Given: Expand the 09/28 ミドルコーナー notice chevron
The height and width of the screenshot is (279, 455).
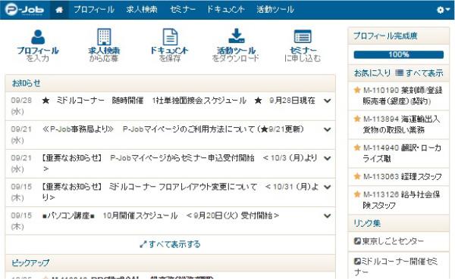Looking at the screenshot, I should [x=328, y=101].
